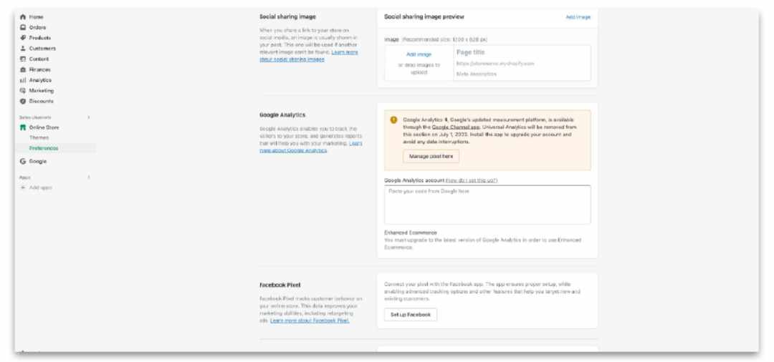Click the Google Analytics section heading
This screenshot has height=362, width=774.
(282, 114)
